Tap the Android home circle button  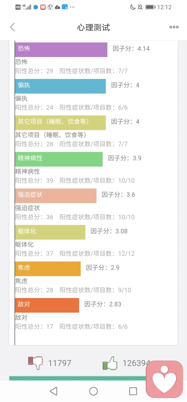coord(93,391)
